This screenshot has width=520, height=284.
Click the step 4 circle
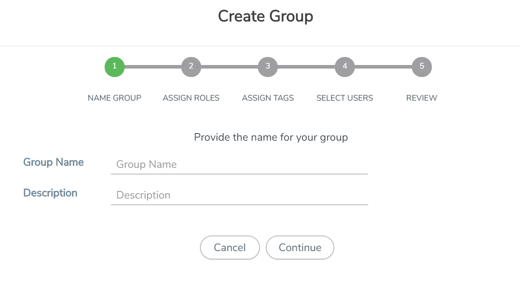click(x=345, y=67)
